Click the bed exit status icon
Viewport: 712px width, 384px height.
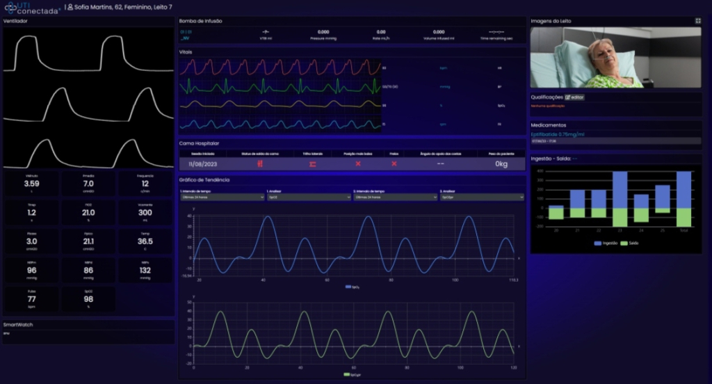click(259, 163)
